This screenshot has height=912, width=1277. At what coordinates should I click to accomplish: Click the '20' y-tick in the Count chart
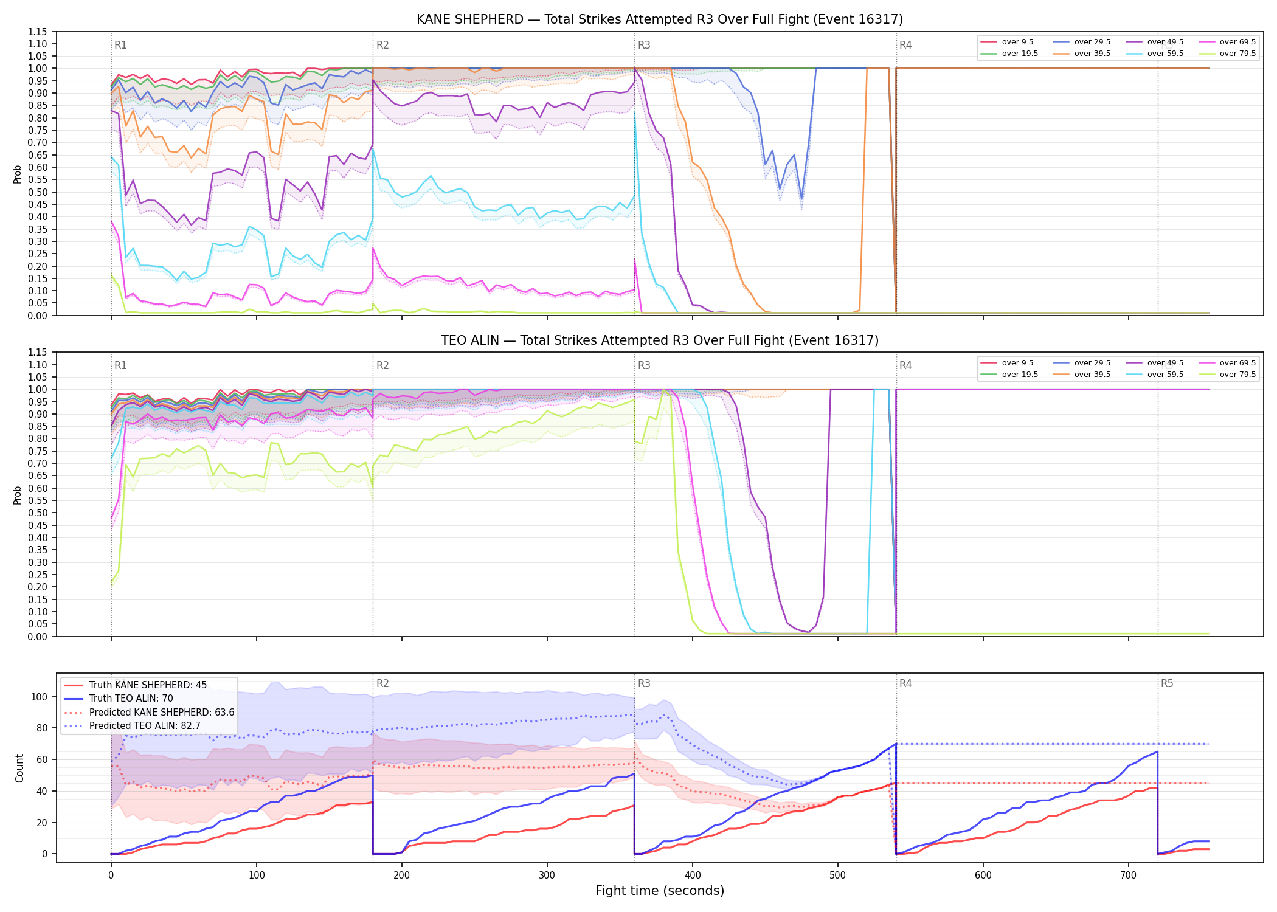(x=41, y=823)
